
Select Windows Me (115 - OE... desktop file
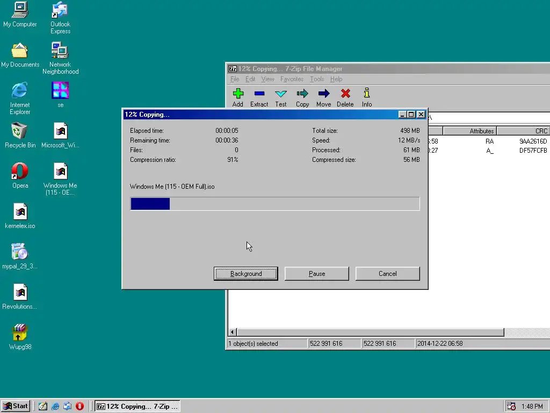click(x=60, y=180)
